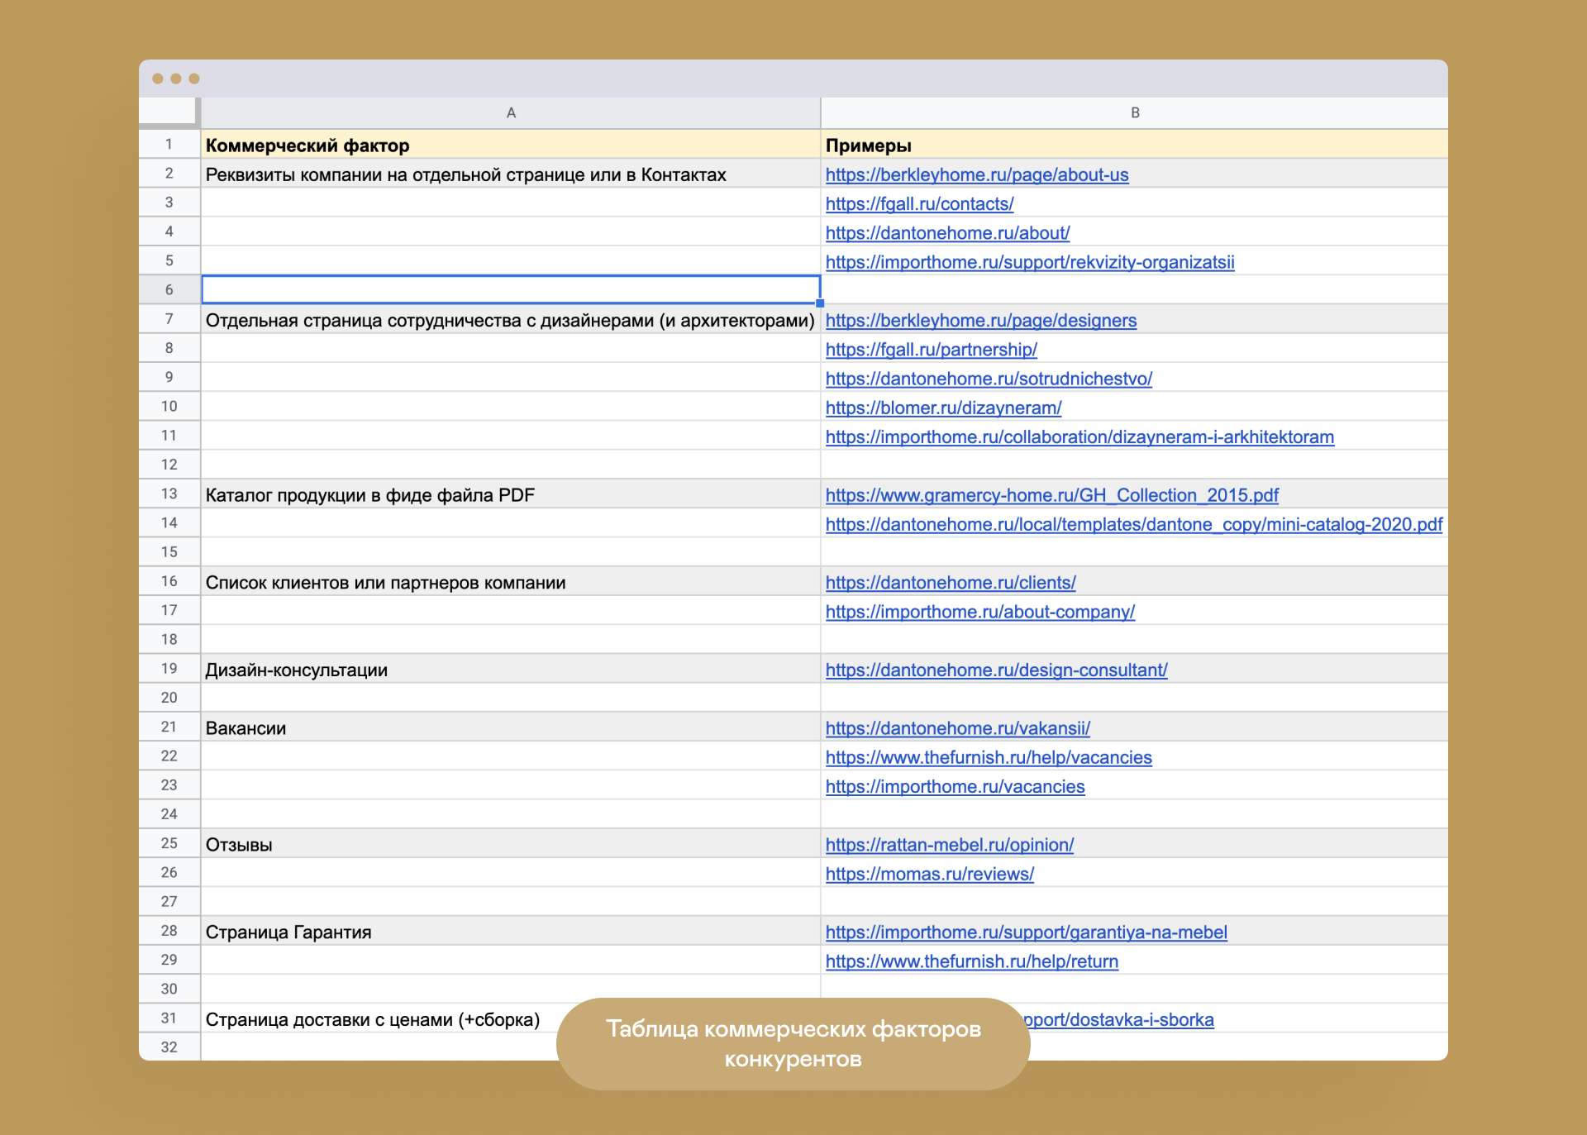Open the importhome.ru/vacancies link
This screenshot has height=1135, width=1587.
955,786
